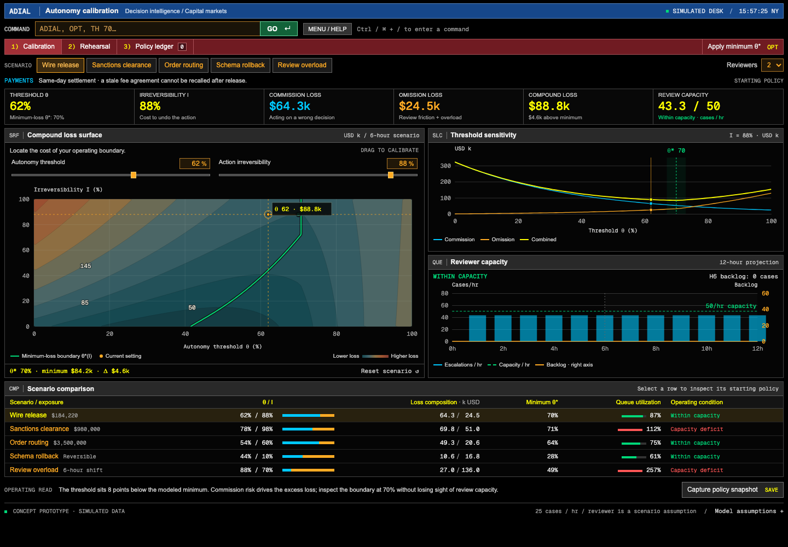This screenshot has width=788, height=547.
Task: Click the Minimum θ* column header
Action: (x=542, y=403)
